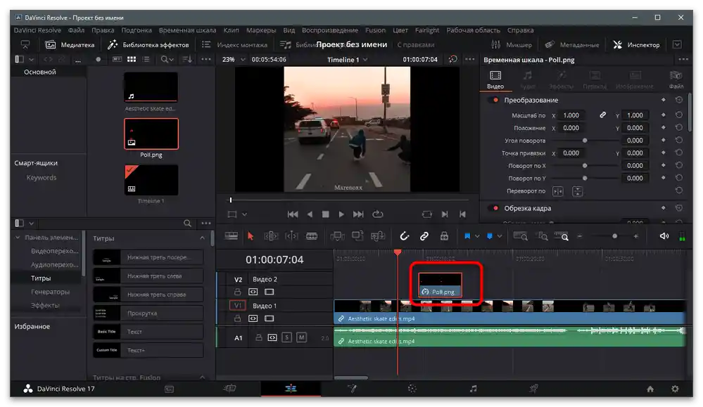The height and width of the screenshot is (407, 703).
Task: Click the timeline zoom slider
Action: coord(614,236)
